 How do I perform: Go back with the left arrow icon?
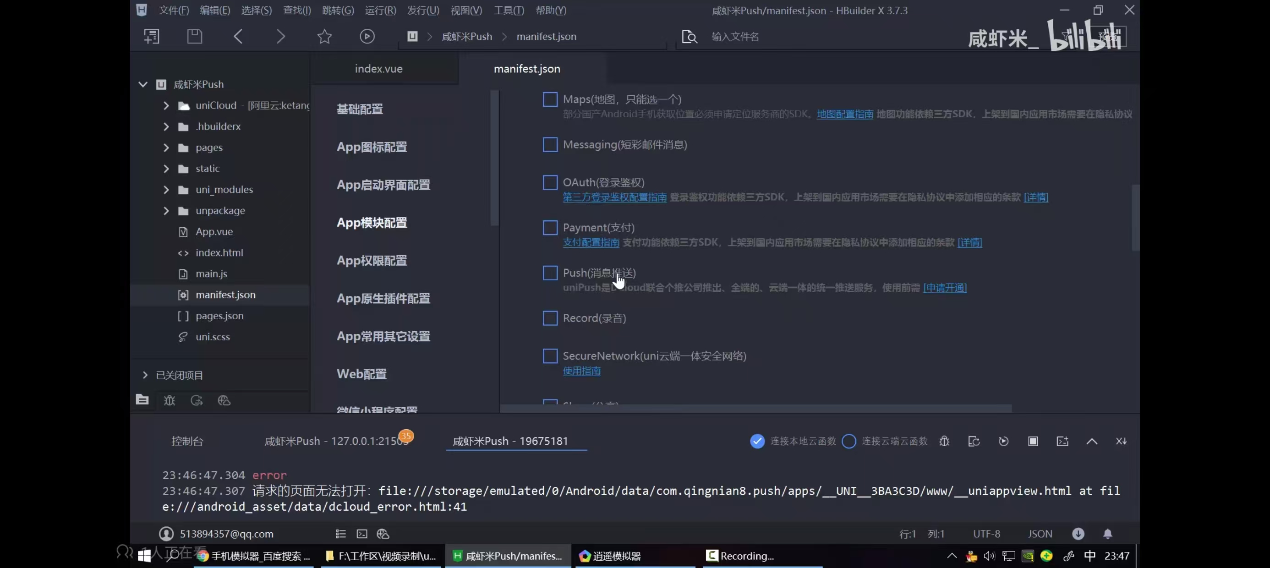[x=238, y=37]
